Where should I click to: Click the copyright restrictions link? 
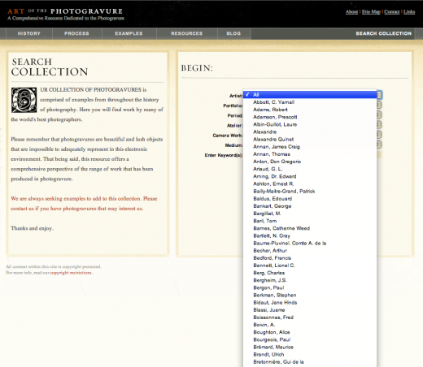click(71, 273)
